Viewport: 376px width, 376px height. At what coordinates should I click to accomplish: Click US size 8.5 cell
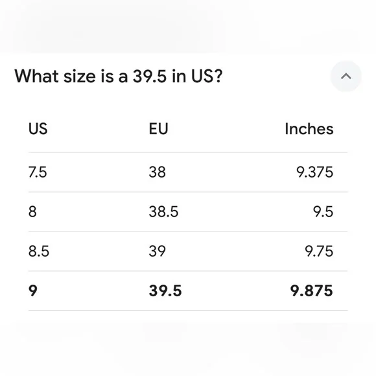click(39, 252)
